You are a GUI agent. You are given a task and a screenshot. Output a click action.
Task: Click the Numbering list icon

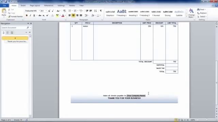(x=75, y=11)
